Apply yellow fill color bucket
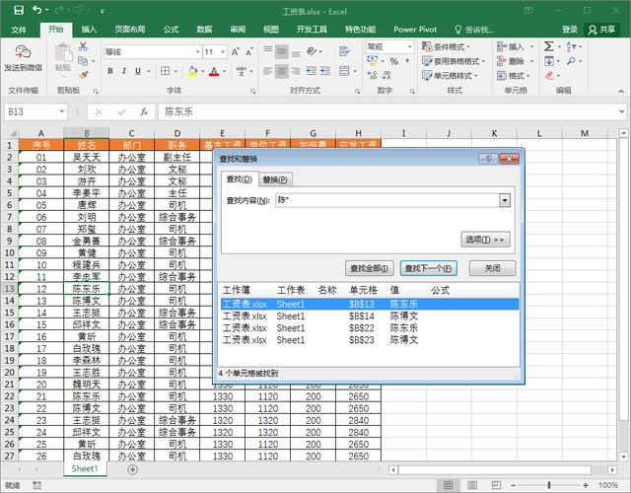The width and height of the screenshot is (631, 493). click(193, 71)
